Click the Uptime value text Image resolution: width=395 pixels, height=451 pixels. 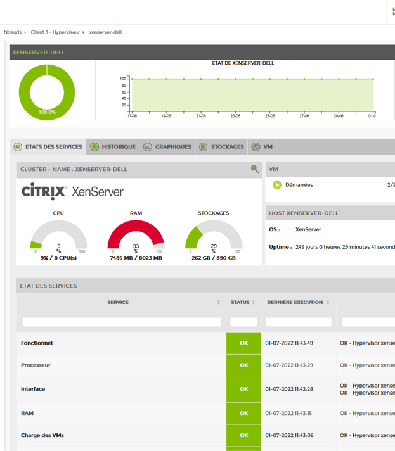pyautogui.click(x=345, y=247)
